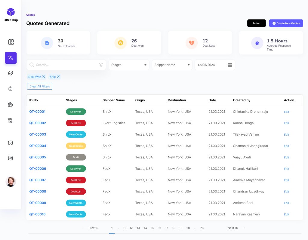Open quote QT-00005 link
Image resolution: width=308 pixels, height=240 pixels.
38,157
